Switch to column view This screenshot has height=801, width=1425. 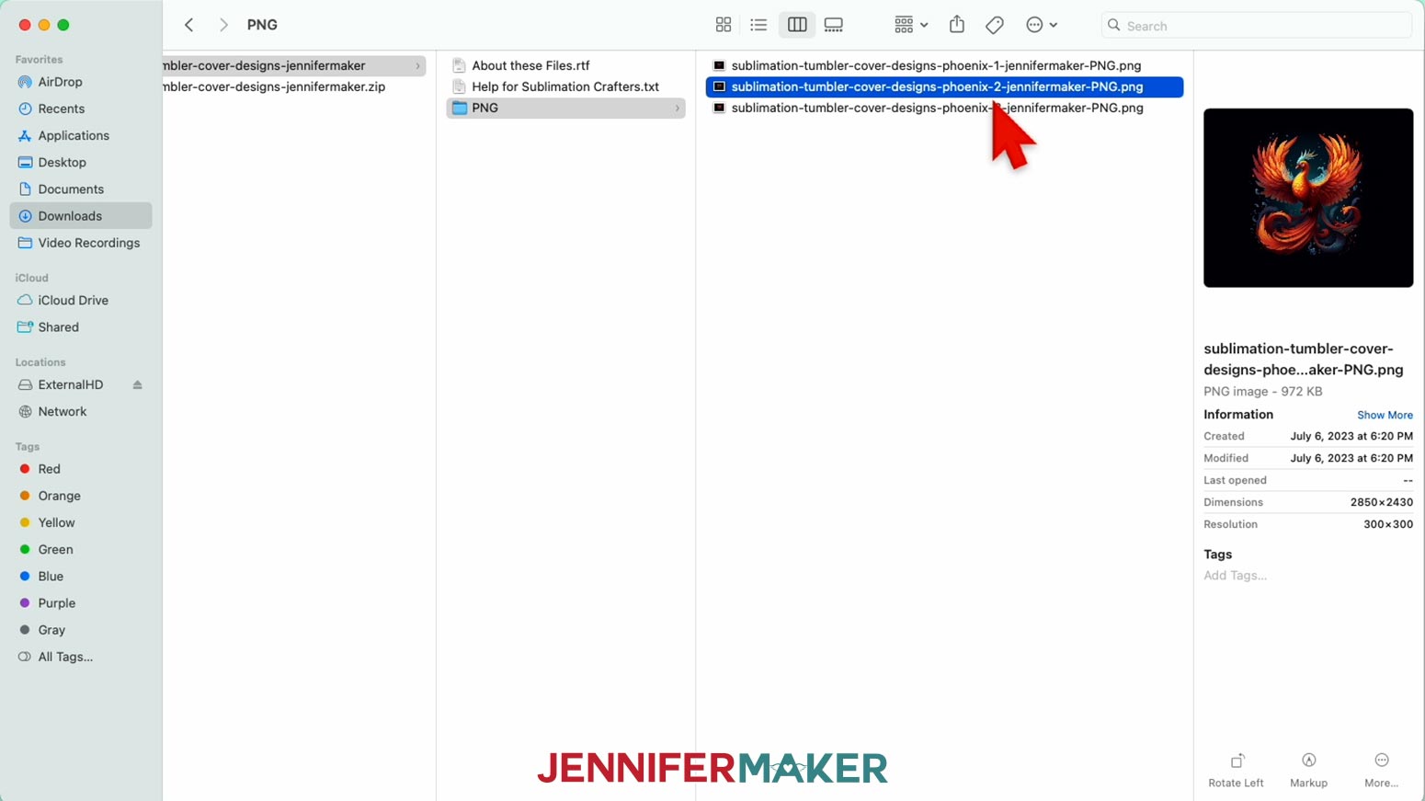[x=797, y=25]
